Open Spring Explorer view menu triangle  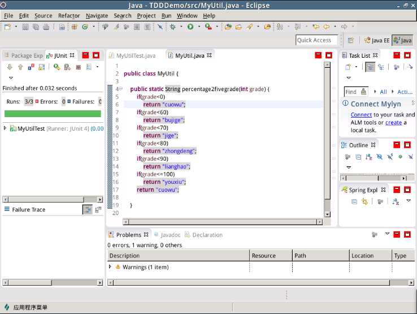[x=409, y=200]
